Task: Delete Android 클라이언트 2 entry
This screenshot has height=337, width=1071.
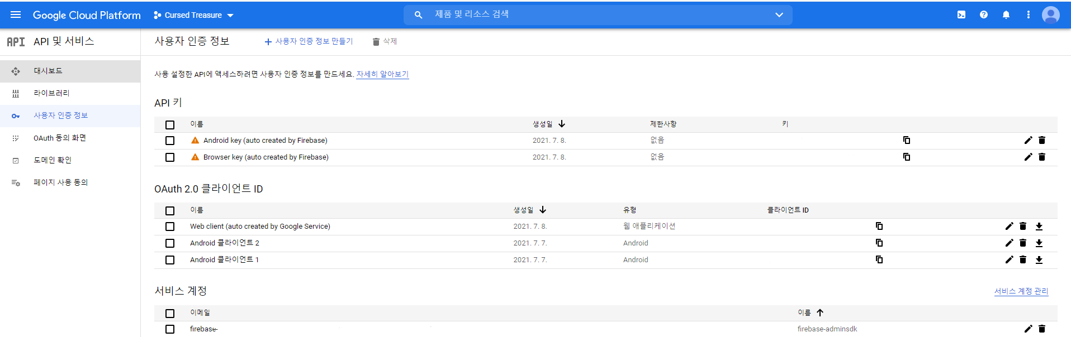Action: tap(1023, 243)
